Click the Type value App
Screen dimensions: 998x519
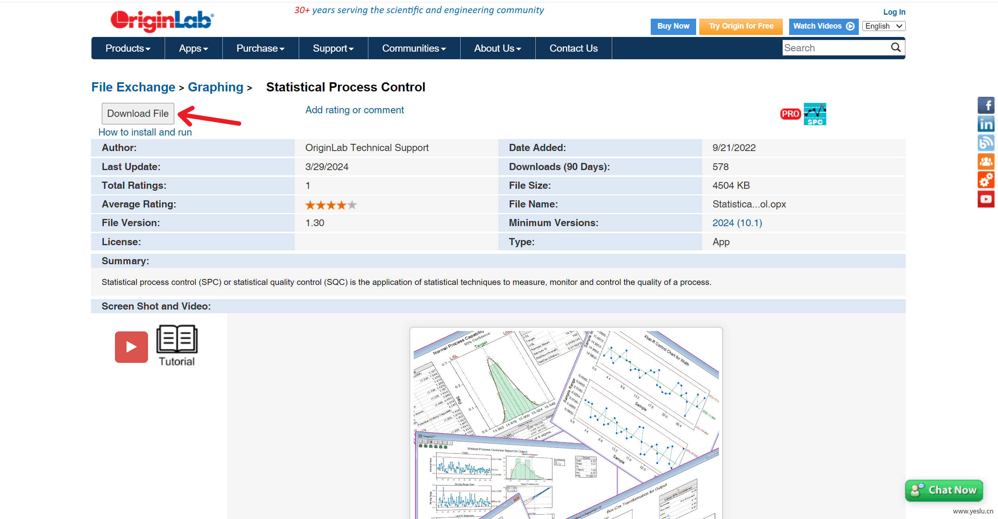click(x=721, y=242)
